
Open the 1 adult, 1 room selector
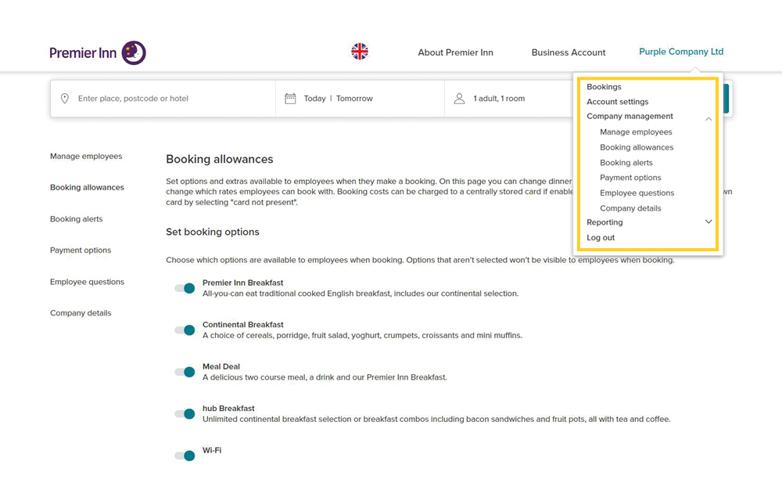point(499,99)
